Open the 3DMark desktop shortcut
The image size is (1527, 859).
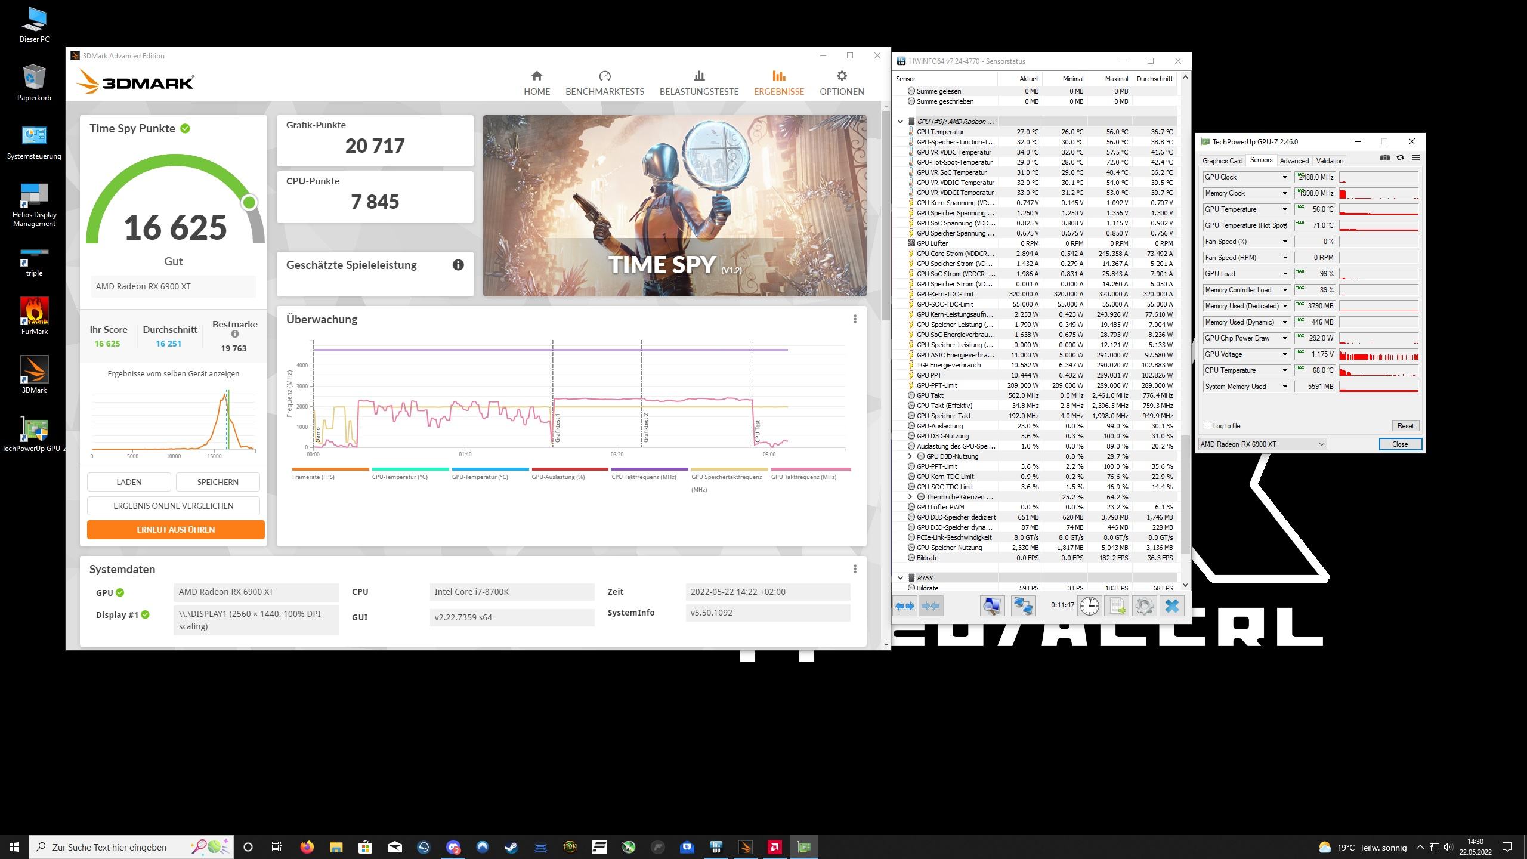34,375
